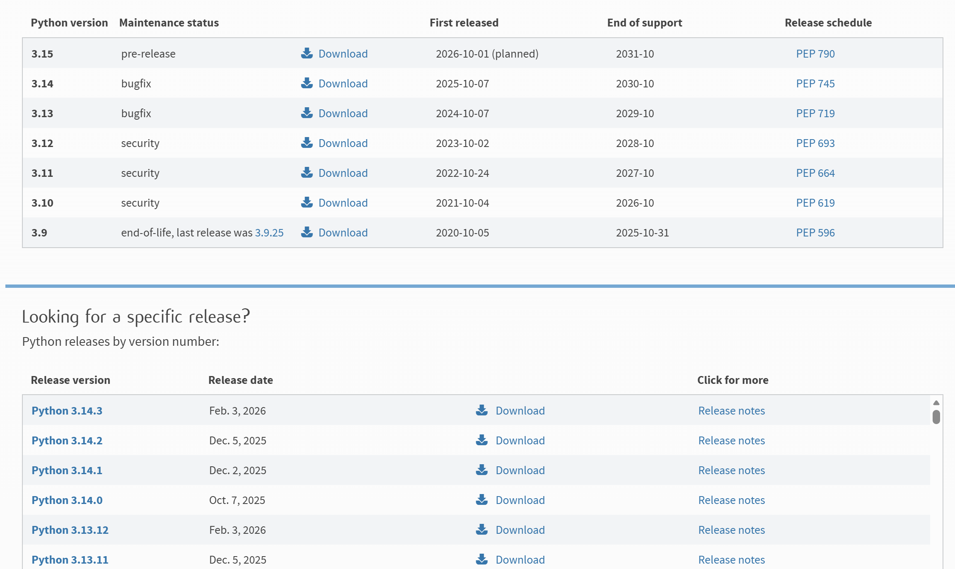Open PEP 745 release schedule
This screenshot has width=955, height=569.
coord(815,84)
